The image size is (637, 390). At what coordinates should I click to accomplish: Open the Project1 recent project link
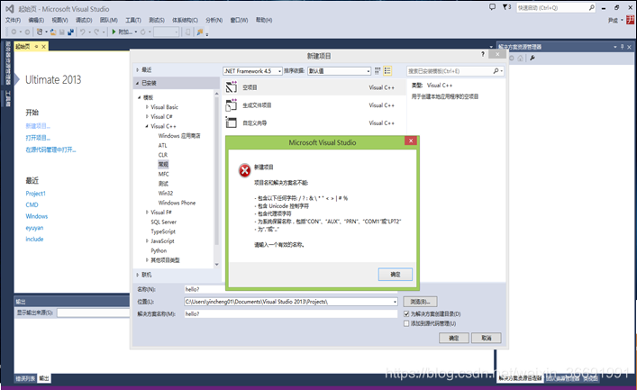[36, 194]
